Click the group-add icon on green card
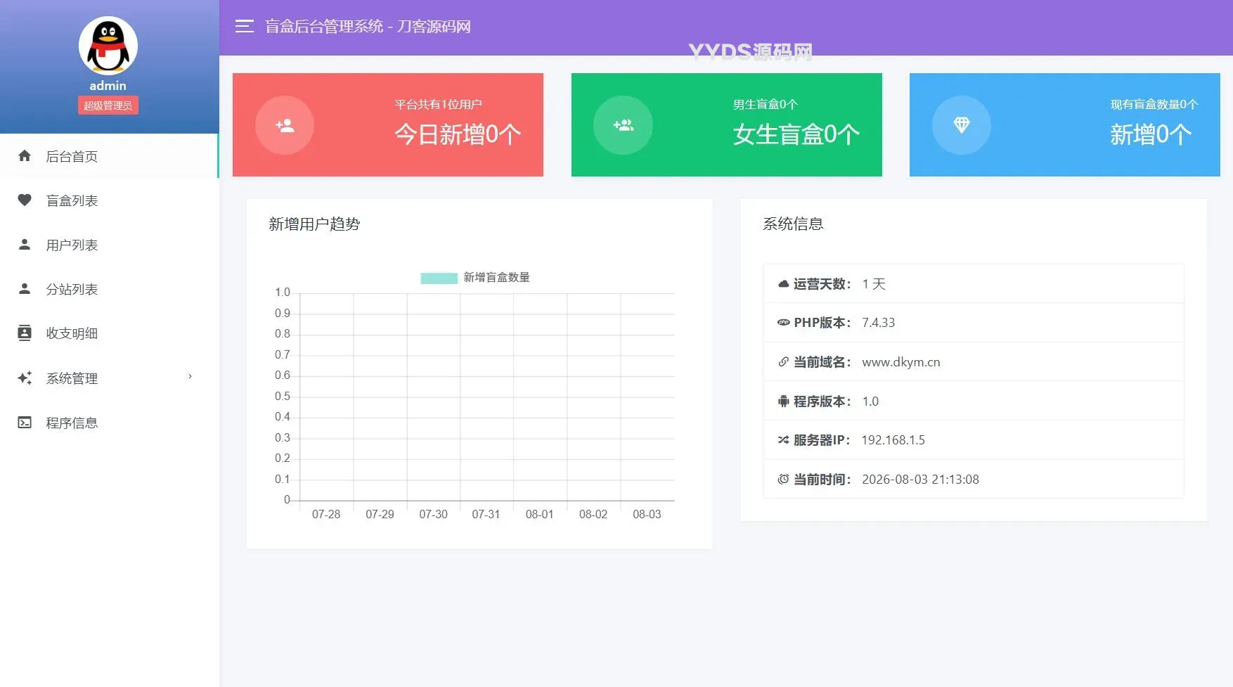This screenshot has height=687, width=1233. [623, 125]
